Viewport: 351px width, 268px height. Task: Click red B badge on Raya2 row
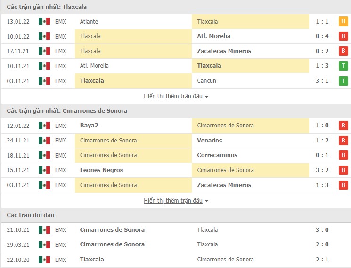[x=343, y=126]
